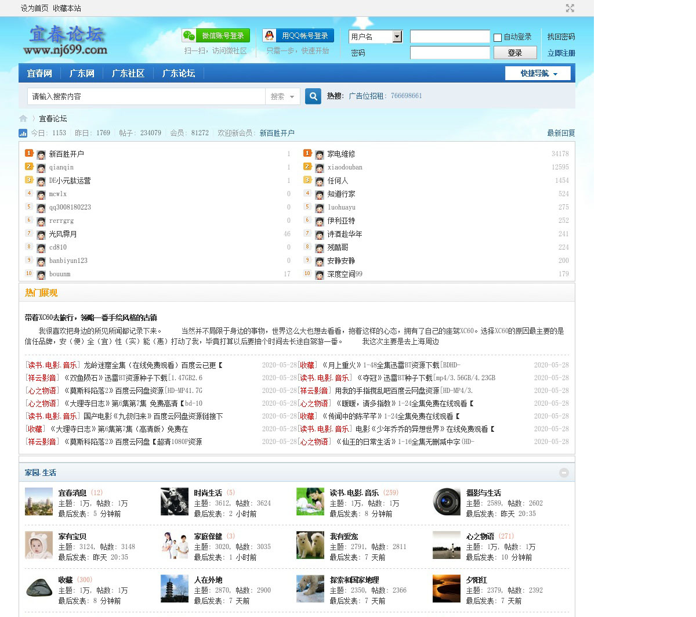Viewport: 696px width, 617px height.
Task: Click the avatar next to qianqin
Action: pyautogui.click(x=41, y=168)
